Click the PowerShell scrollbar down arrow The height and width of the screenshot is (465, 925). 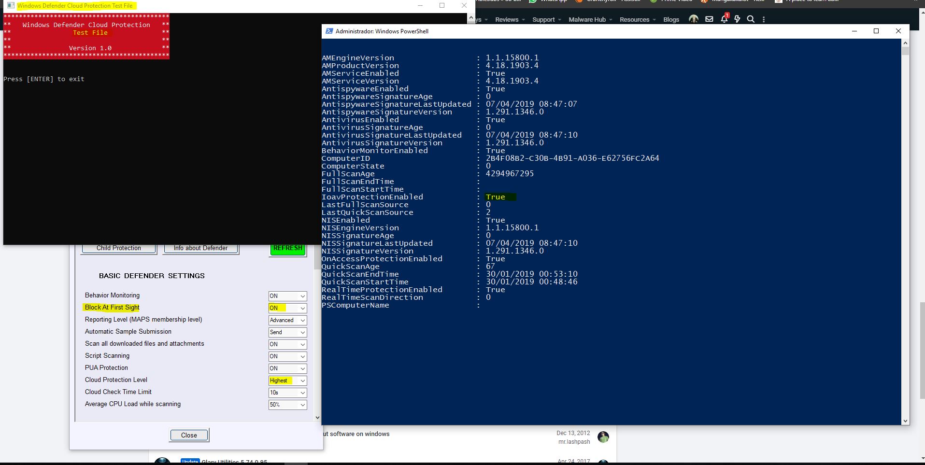click(x=905, y=421)
